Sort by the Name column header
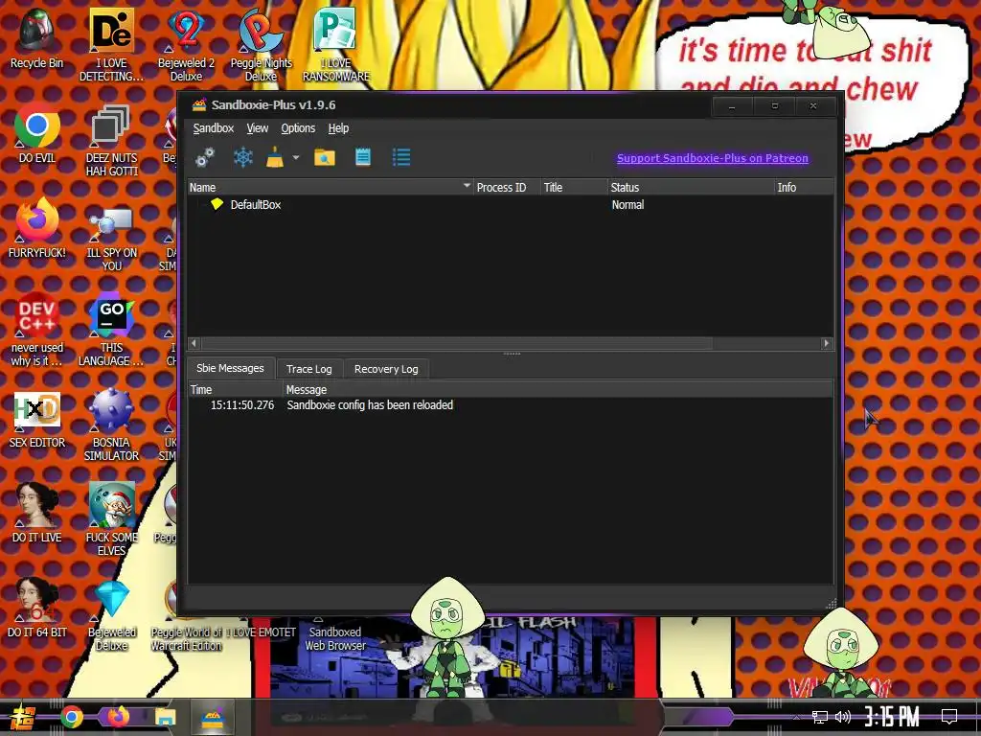 [331, 187]
